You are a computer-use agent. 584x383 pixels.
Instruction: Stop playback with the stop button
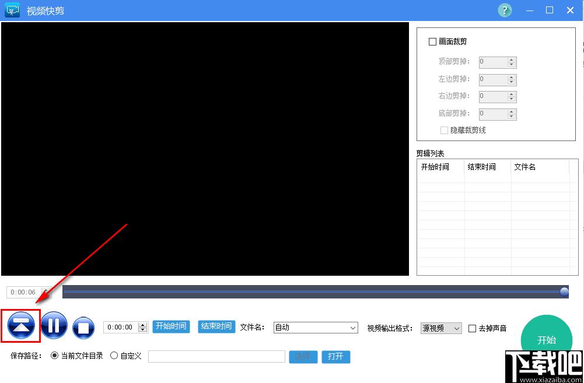83,328
